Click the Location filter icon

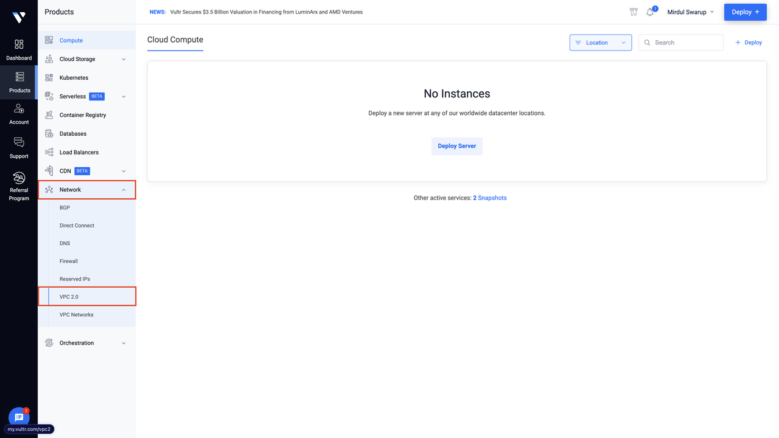pos(578,43)
